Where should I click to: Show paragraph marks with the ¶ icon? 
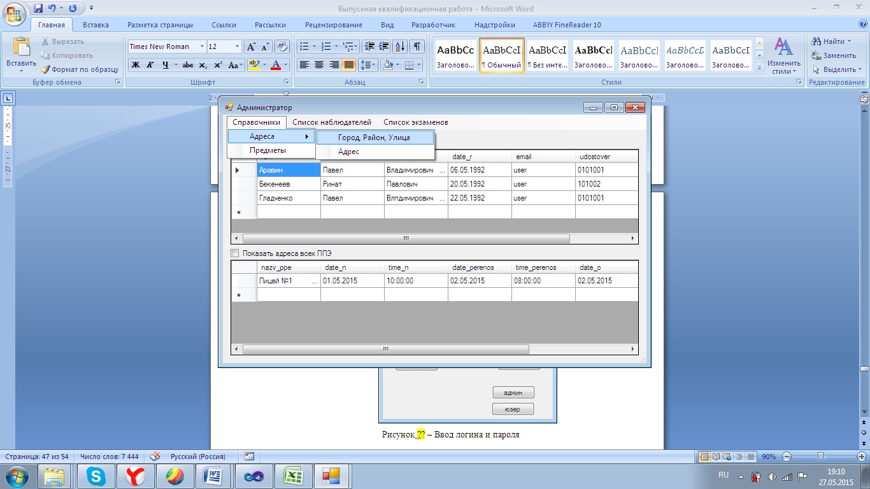(417, 46)
